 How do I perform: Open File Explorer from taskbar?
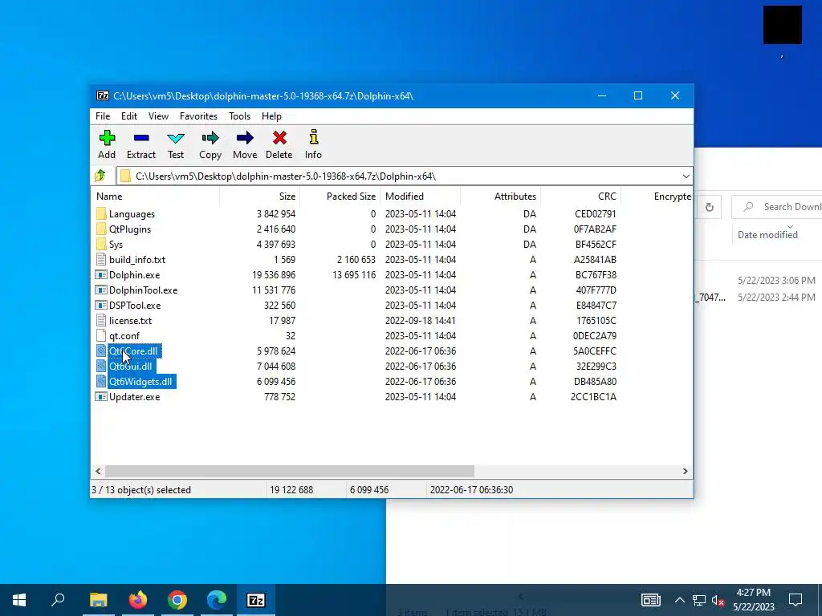pos(98,600)
